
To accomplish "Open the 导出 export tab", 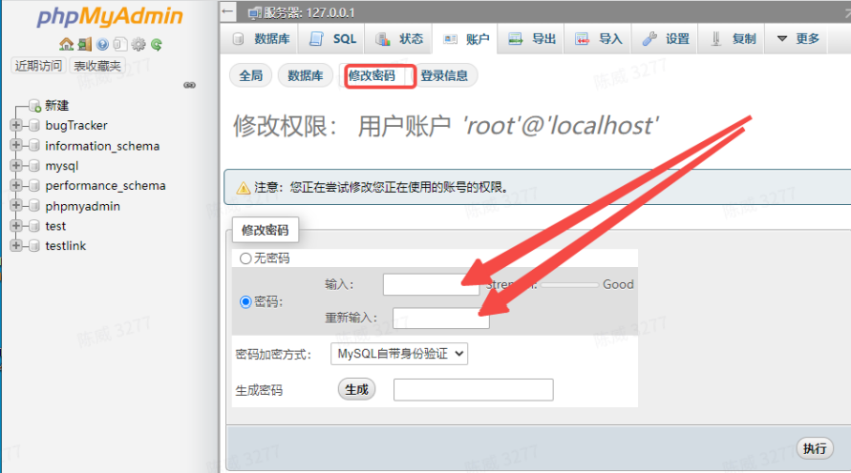I will (x=533, y=39).
